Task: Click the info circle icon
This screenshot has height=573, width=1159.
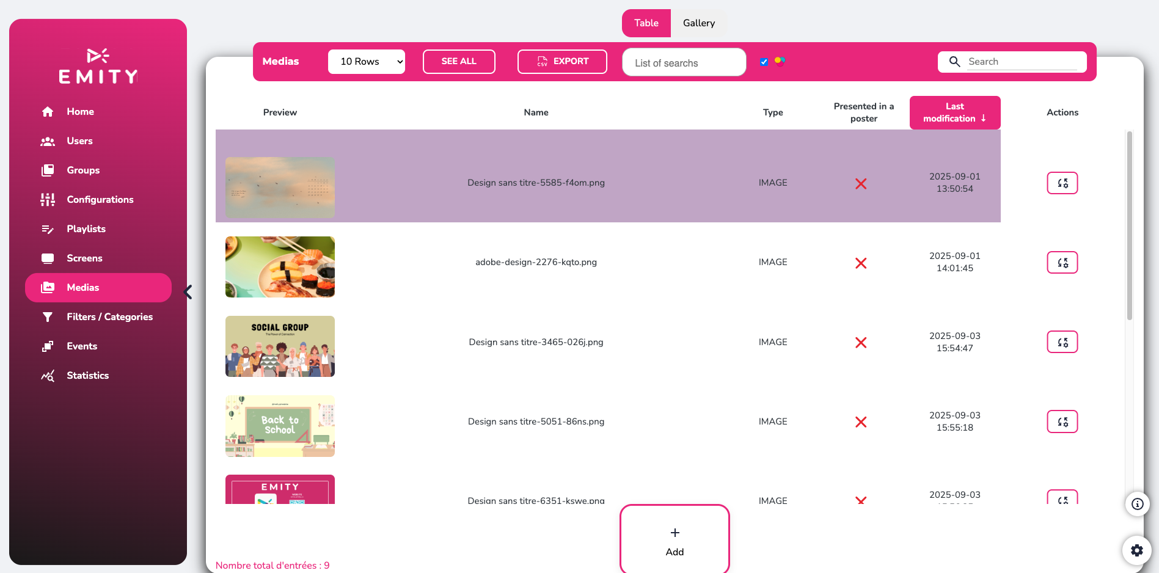Action: pyautogui.click(x=1137, y=504)
